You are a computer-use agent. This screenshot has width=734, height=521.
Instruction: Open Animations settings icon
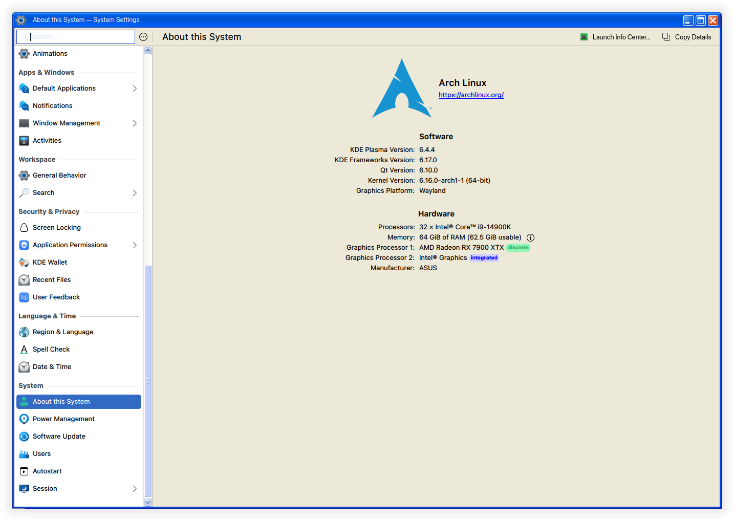[24, 54]
